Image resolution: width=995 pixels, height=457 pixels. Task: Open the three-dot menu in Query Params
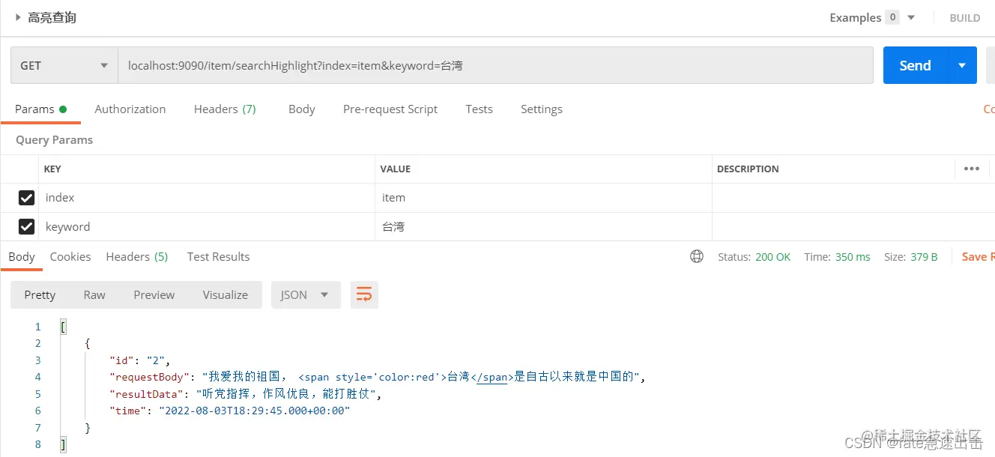click(972, 169)
